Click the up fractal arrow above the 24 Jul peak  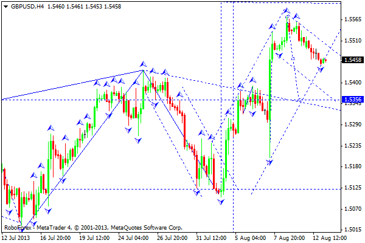pyautogui.click(x=143, y=64)
